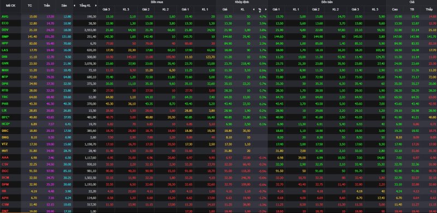The height and width of the screenshot is (213, 437).
Task: Click the Cao high price header
Action: click(394, 9)
